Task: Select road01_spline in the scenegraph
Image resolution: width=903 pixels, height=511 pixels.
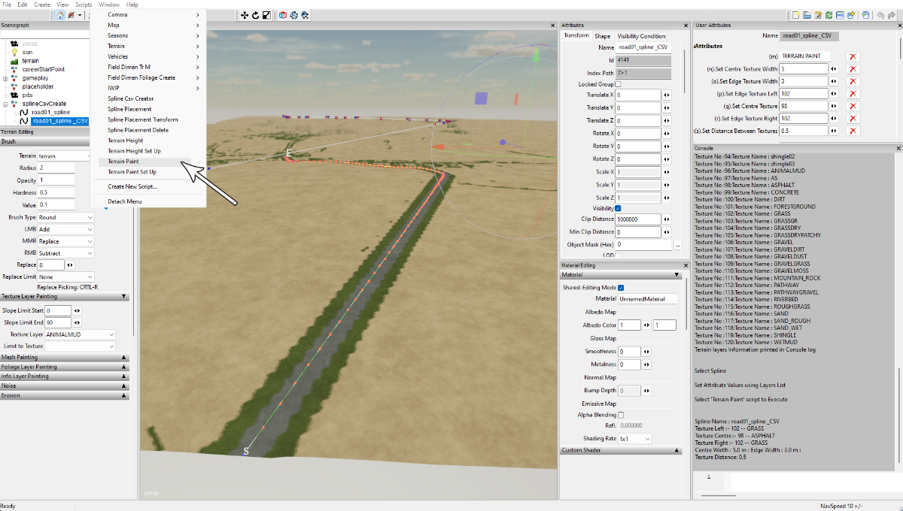Action: click(51, 112)
